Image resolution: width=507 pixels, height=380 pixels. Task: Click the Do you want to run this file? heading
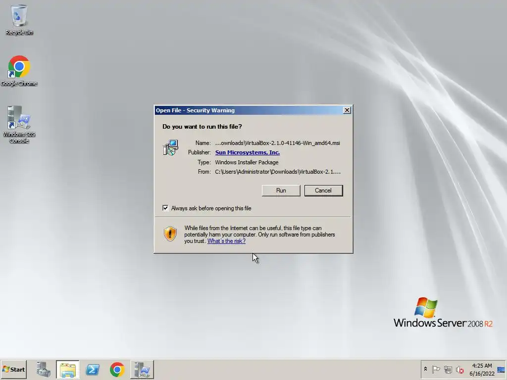pyautogui.click(x=202, y=126)
